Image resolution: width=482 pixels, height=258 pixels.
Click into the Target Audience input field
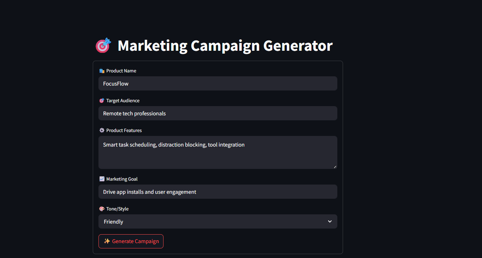pyautogui.click(x=218, y=114)
